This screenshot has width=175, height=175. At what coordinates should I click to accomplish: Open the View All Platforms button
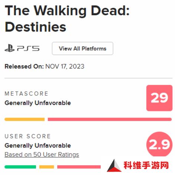point(82,48)
